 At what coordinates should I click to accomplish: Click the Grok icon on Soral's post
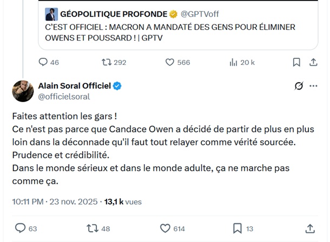point(297,86)
